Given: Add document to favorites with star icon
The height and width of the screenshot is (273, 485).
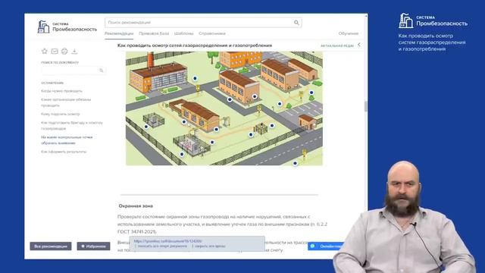Looking at the screenshot, I should 45,51.
